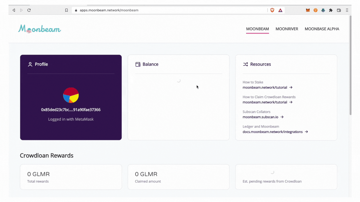Open the Brave Rewards triangle icon
The image size is (360, 202).
tap(280, 10)
